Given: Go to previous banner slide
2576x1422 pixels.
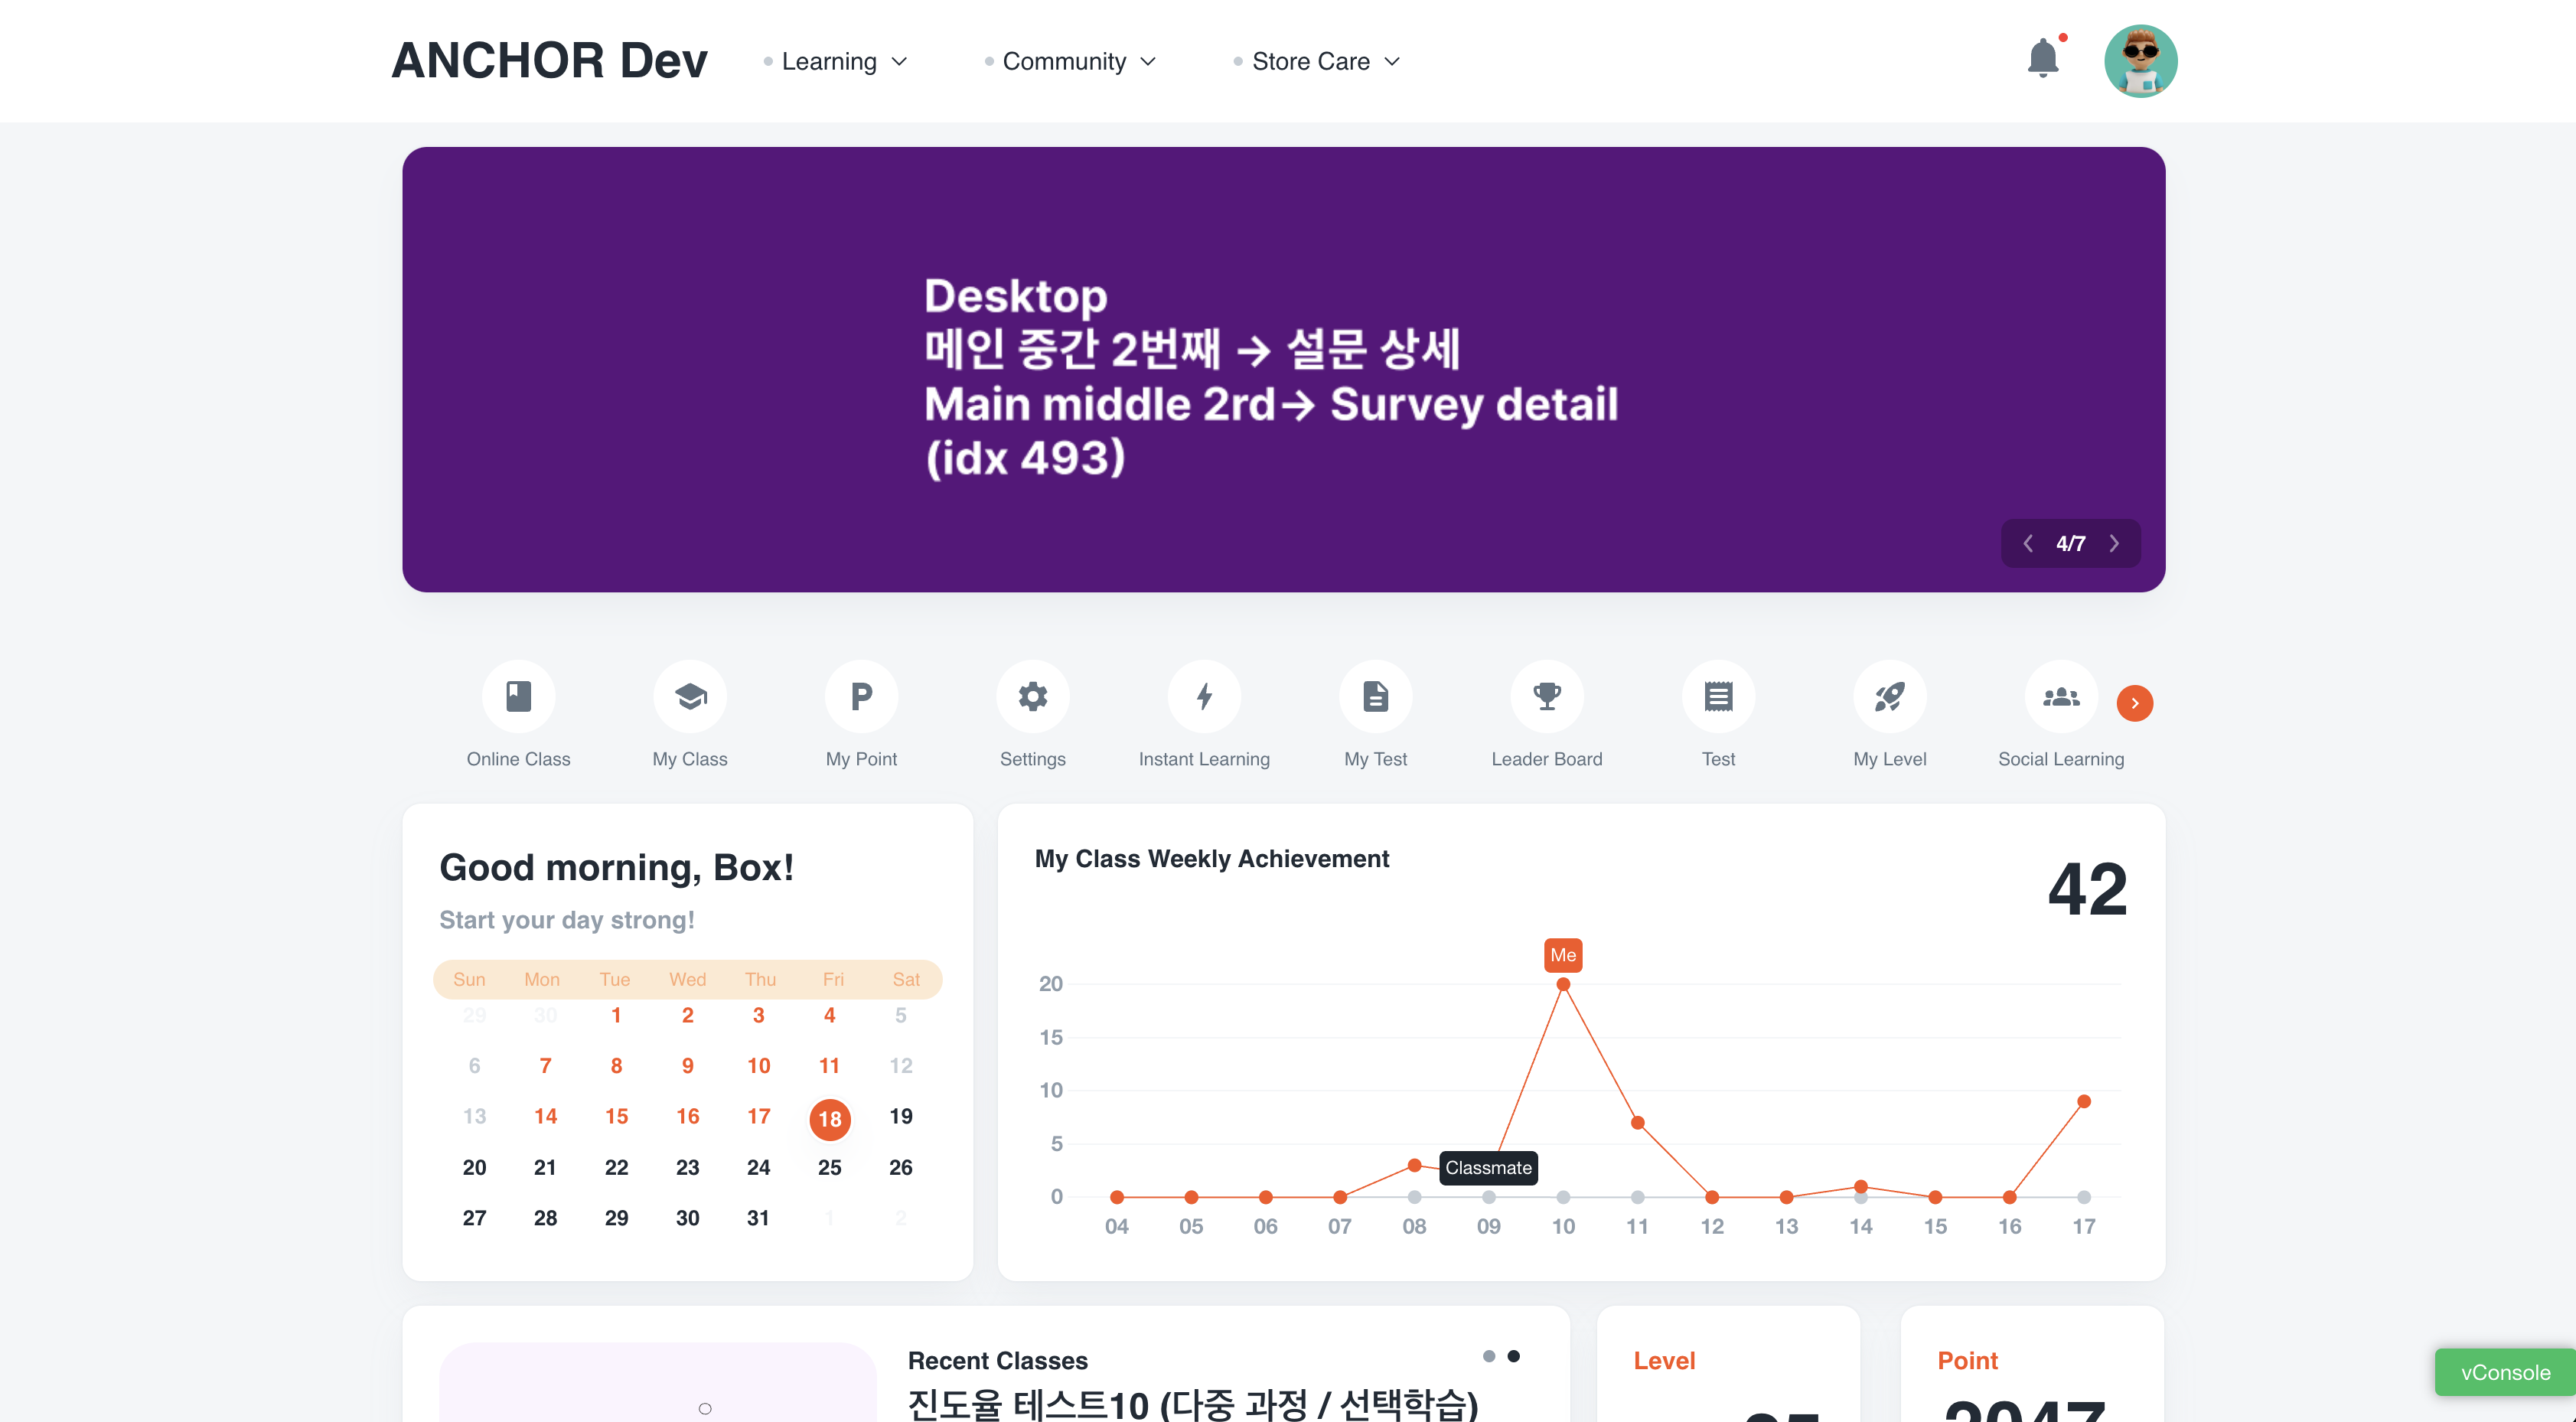Looking at the screenshot, I should pyautogui.click(x=2028, y=544).
